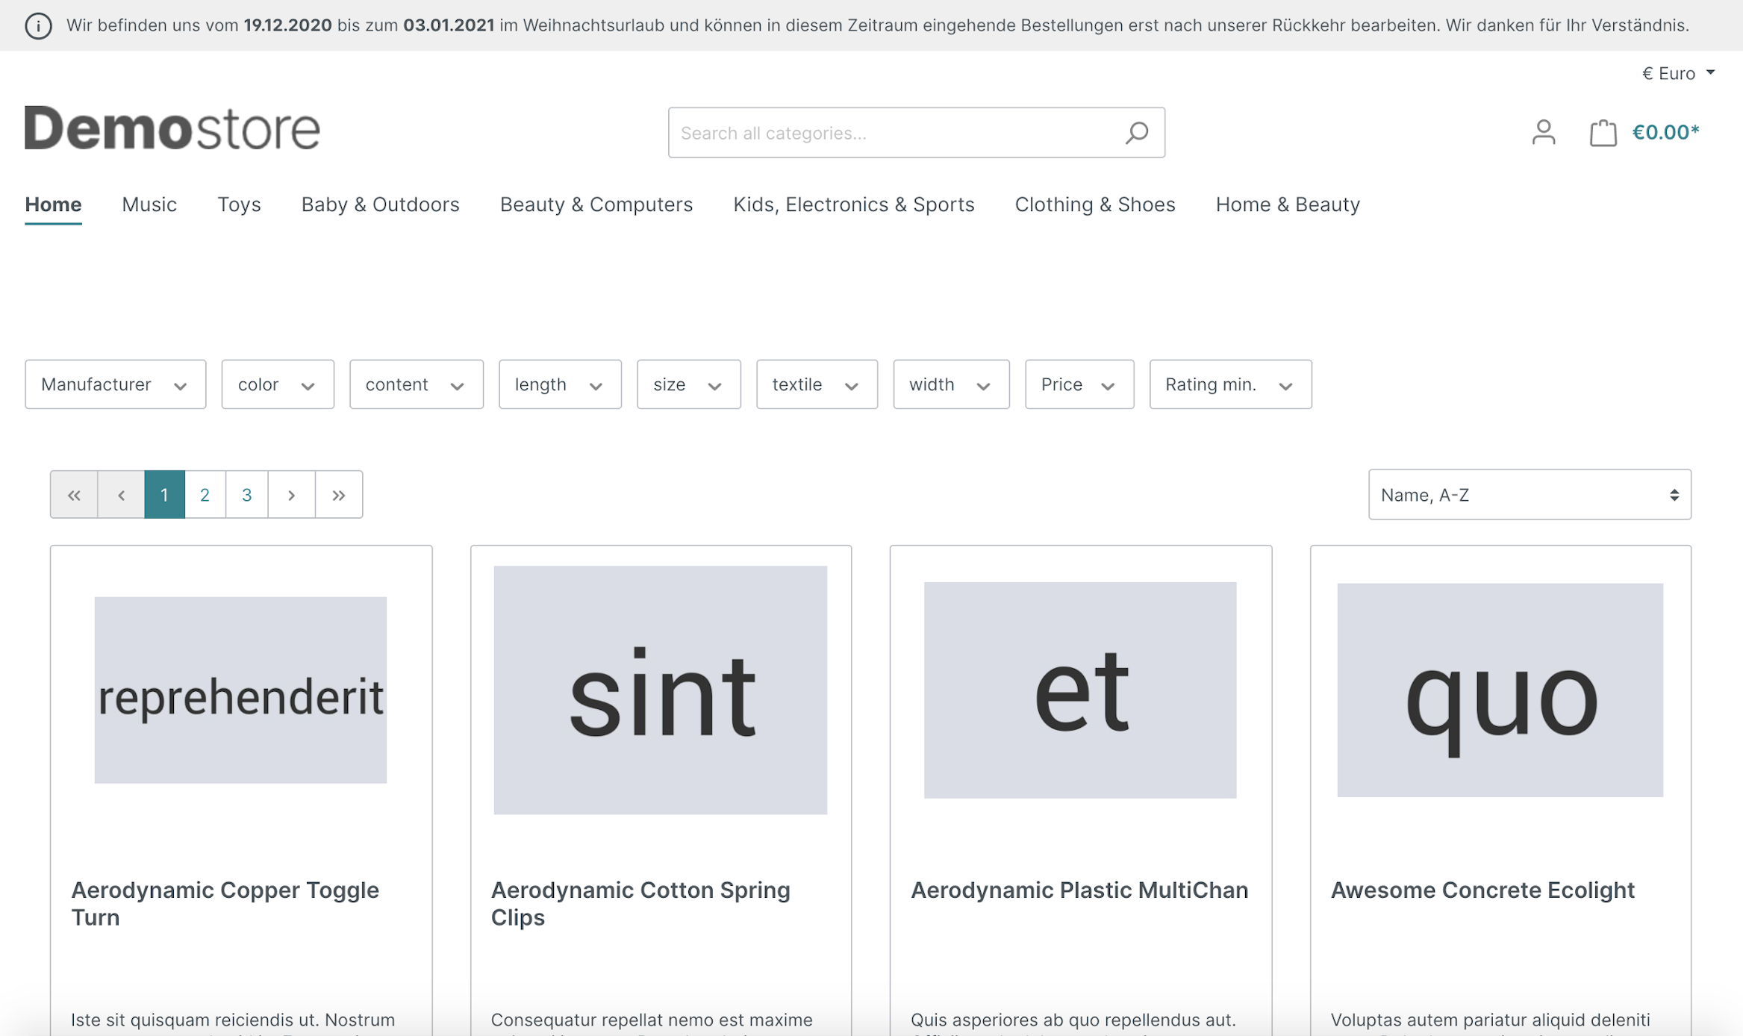
Task: Navigate to Clothing & Shoes category
Action: click(x=1094, y=205)
